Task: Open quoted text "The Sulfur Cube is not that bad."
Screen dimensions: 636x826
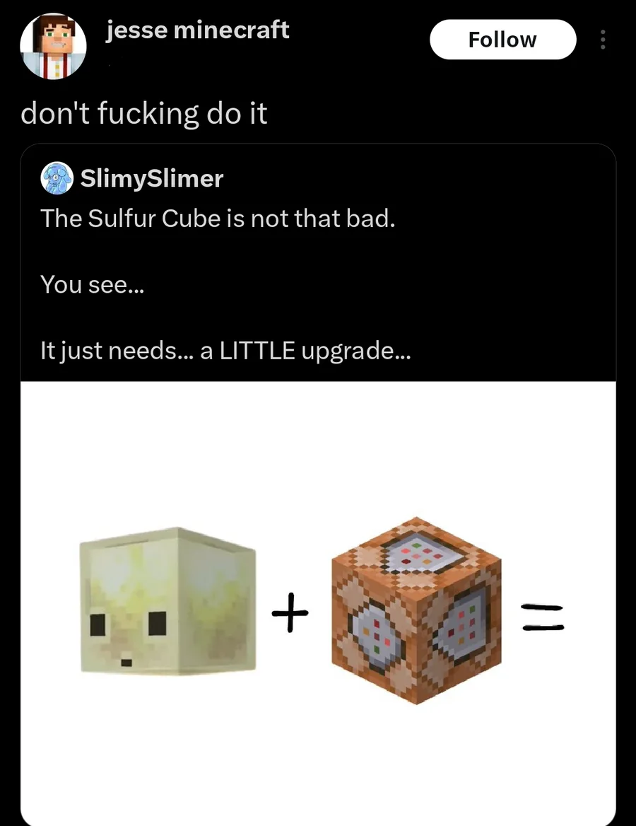Action: (x=218, y=218)
